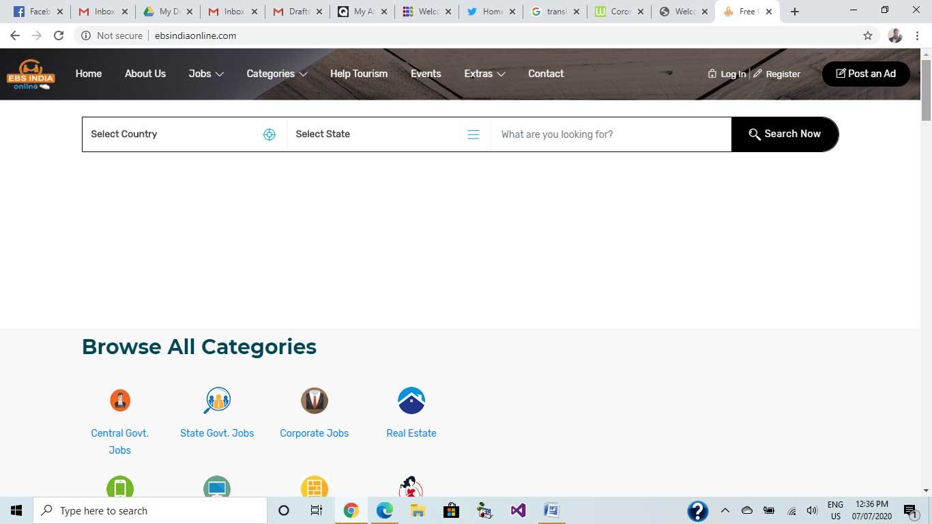Go to the Help Tourism menu item

(x=358, y=74)
